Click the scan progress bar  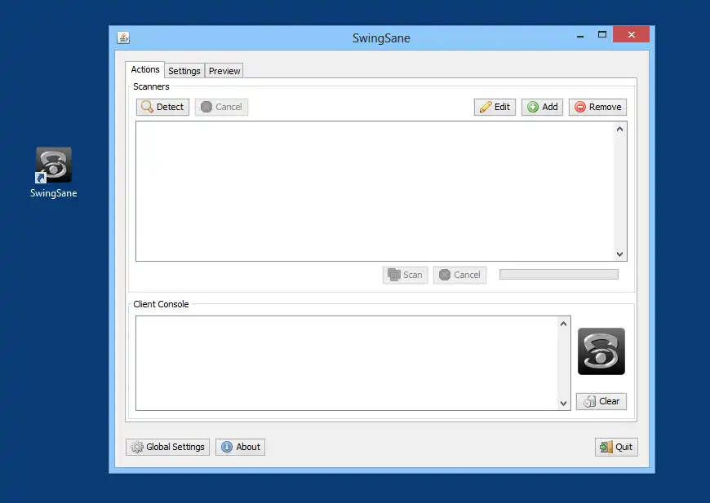tap(559, 275)
